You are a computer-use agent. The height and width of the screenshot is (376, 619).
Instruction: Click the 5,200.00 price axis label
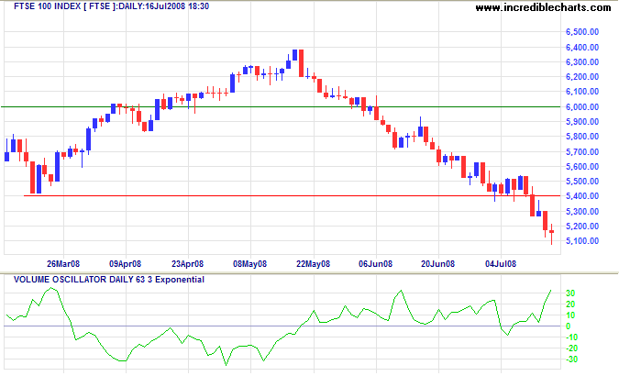pos(582,227)
